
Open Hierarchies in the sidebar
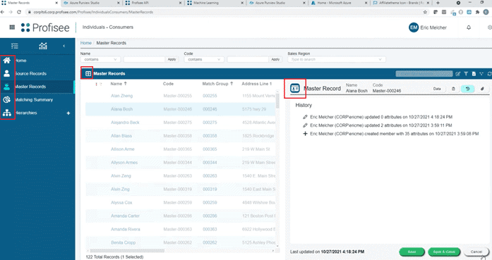[x=26, y=113]
